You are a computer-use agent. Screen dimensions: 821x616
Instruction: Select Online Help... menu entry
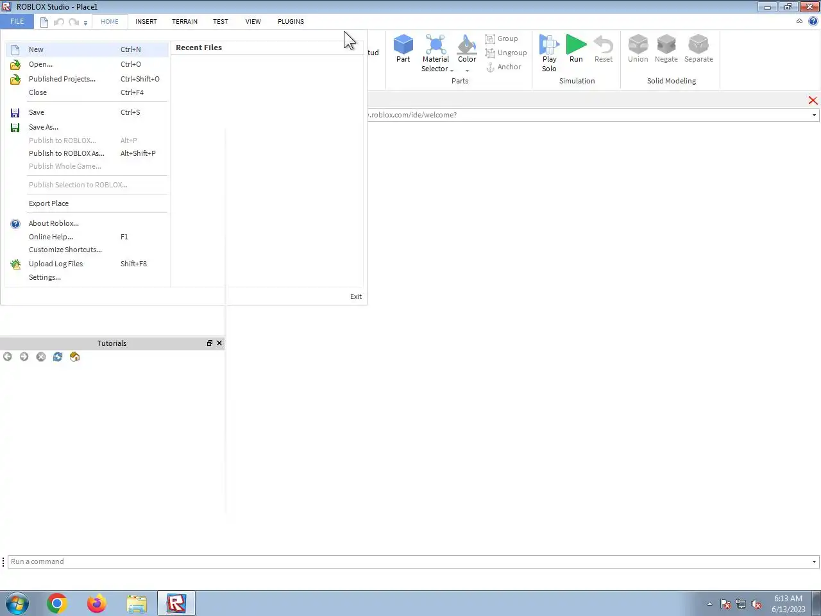(x=87, y=237)
